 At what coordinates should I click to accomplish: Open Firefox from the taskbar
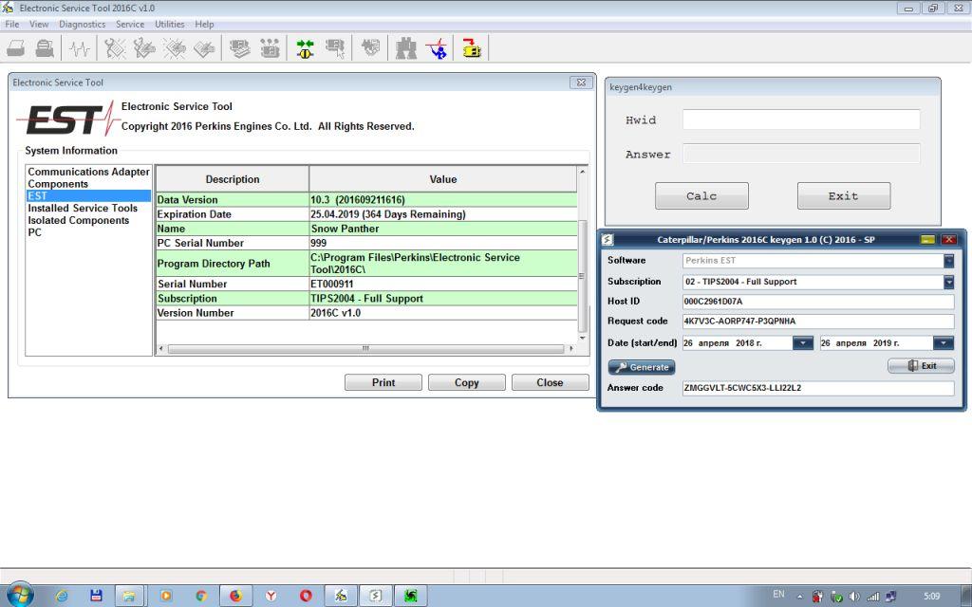click(x=235, y=596)
